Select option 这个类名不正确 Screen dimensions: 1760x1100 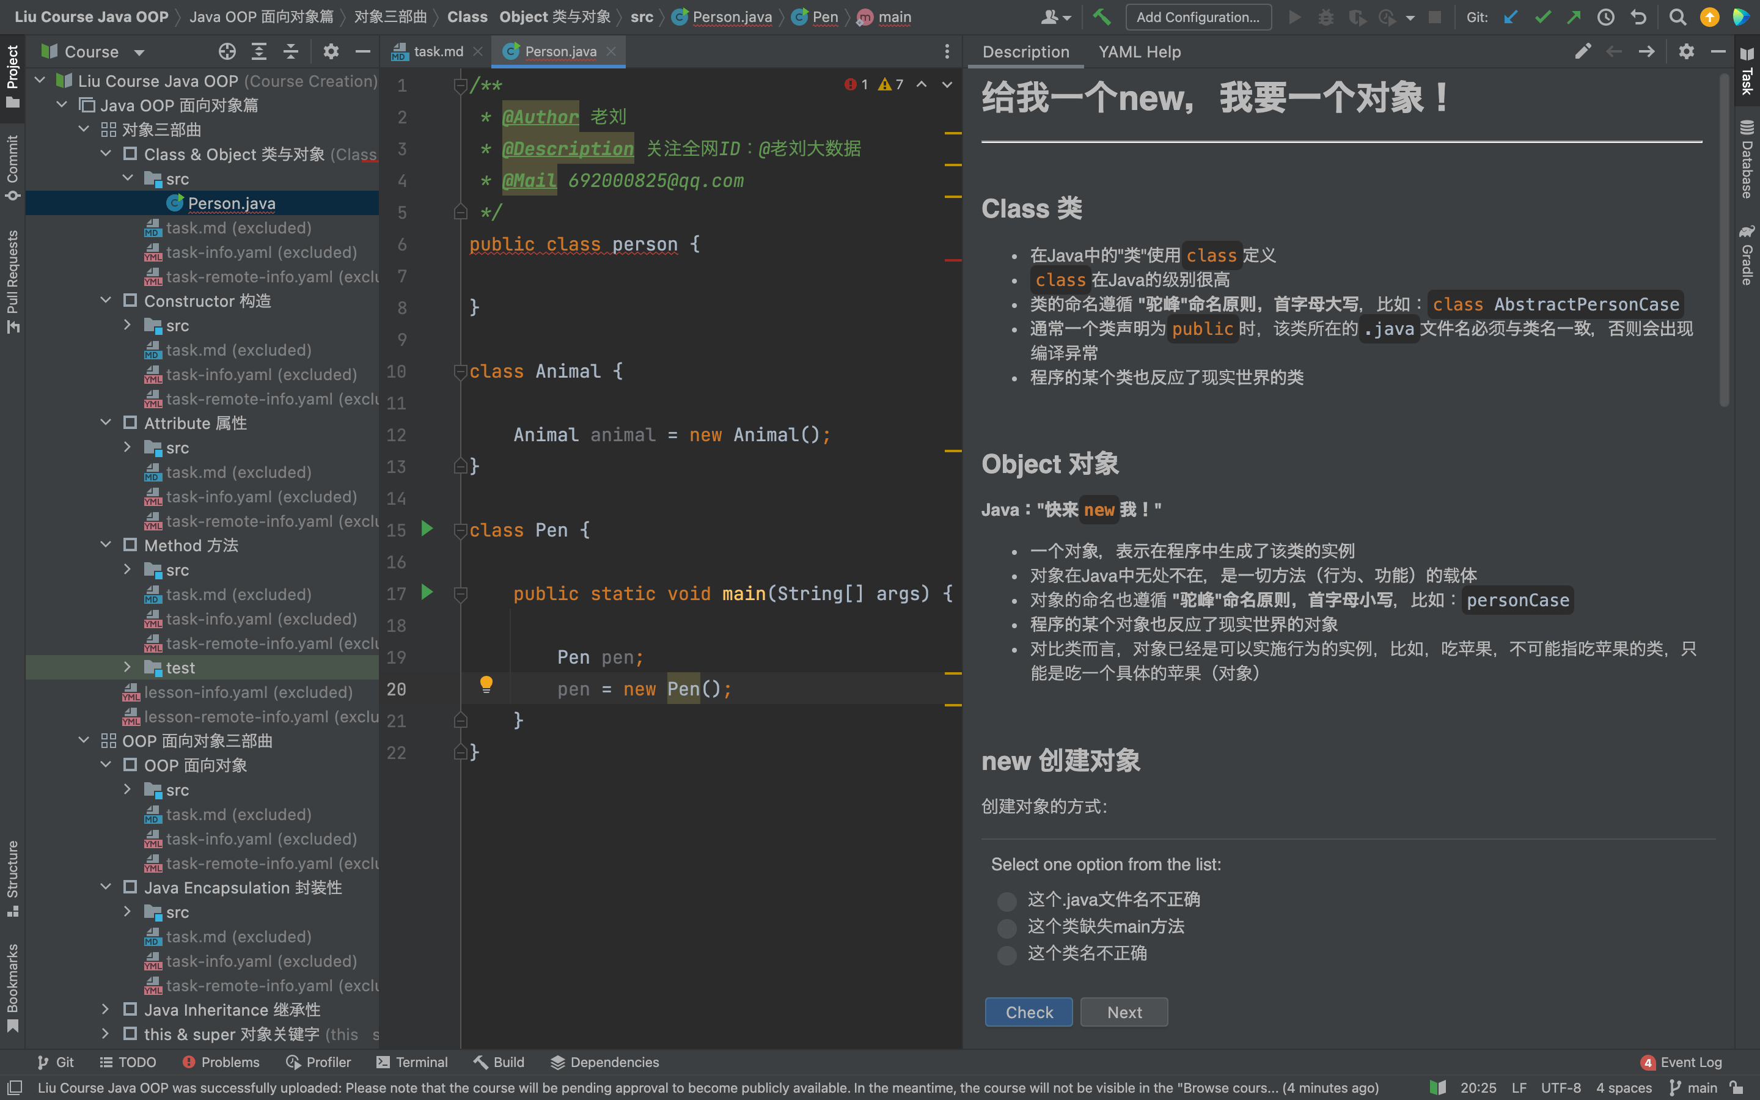pyautogui.click(x=1007, y=955)
